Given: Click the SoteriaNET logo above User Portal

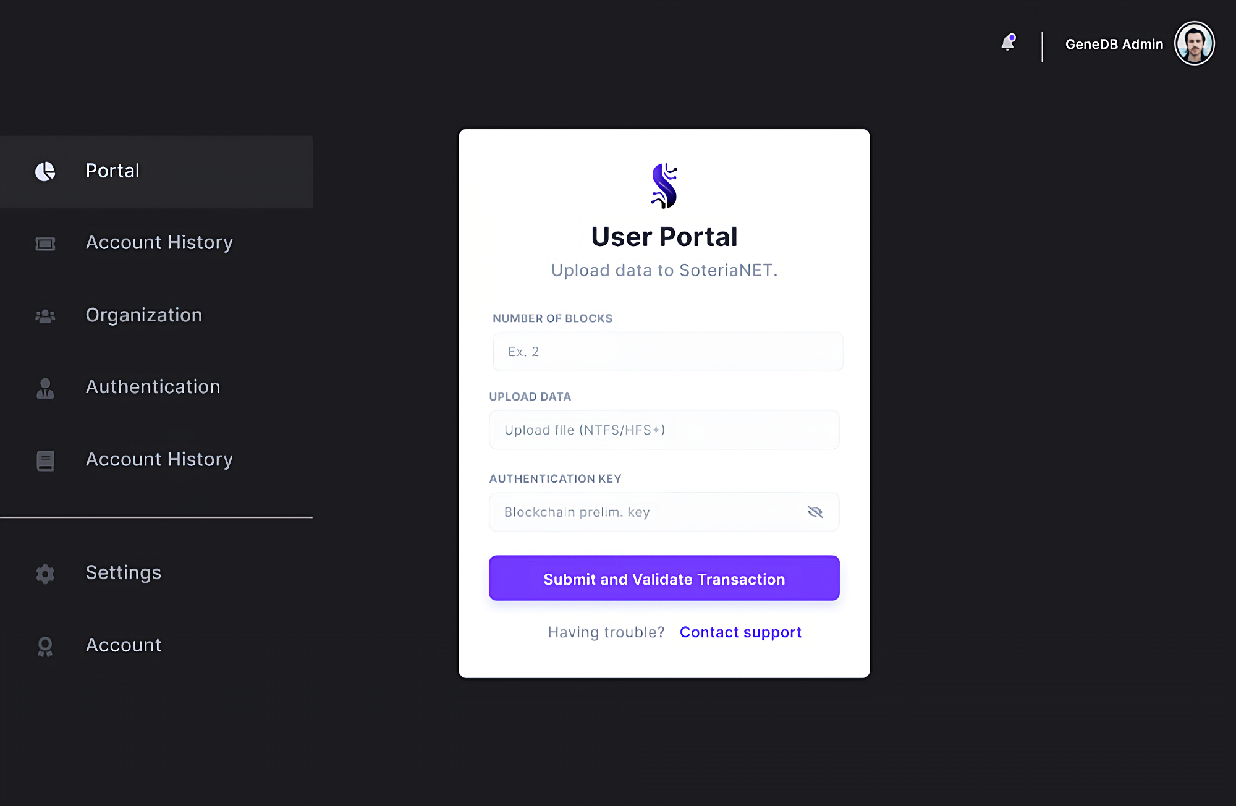Looking at the screenshot, I should point(664,186).
